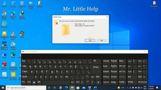Click the volume speaker tray icon
The width and height of the screenshot is (161, 90).
(x=141, y=88)
